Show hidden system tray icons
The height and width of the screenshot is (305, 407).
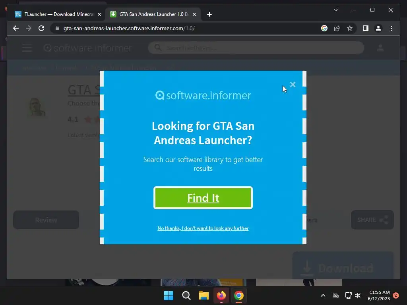(323, 295)
